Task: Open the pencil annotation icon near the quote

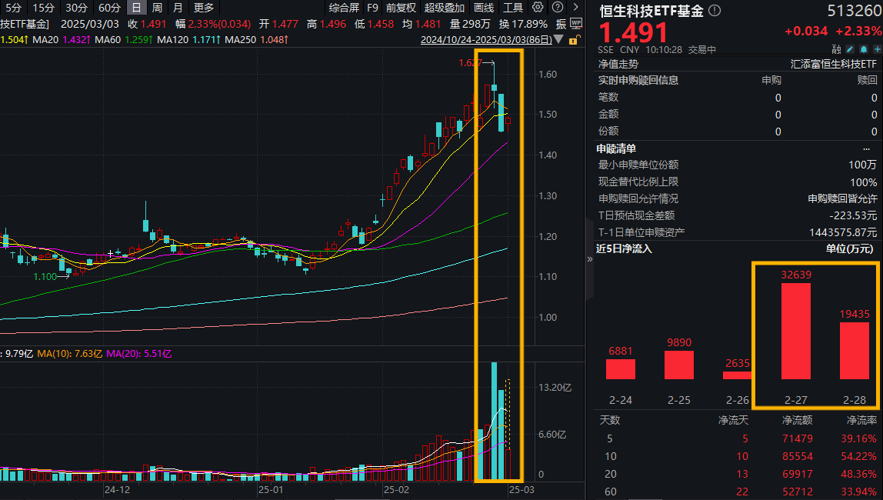Action: pos(849,48)
